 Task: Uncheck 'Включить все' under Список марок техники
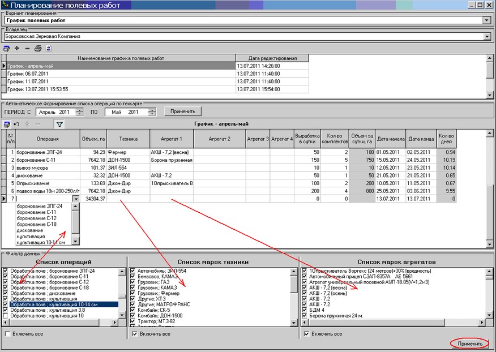click(x=135, y=334)
